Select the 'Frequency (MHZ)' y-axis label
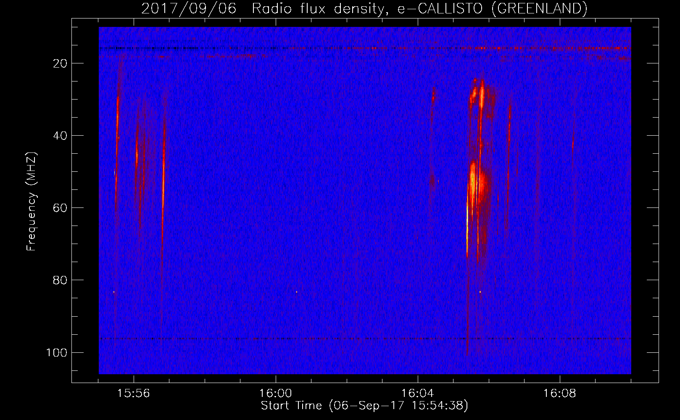The image size is (680, 420). click(x=32, y=202)
